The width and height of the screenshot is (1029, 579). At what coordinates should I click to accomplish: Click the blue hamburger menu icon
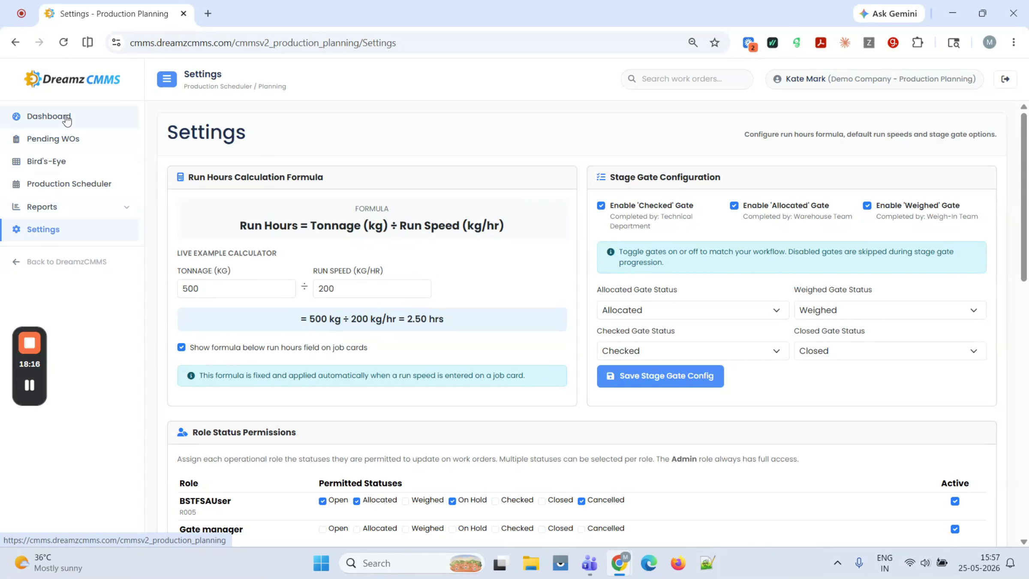pyautogui.click(x=167, y=79)
